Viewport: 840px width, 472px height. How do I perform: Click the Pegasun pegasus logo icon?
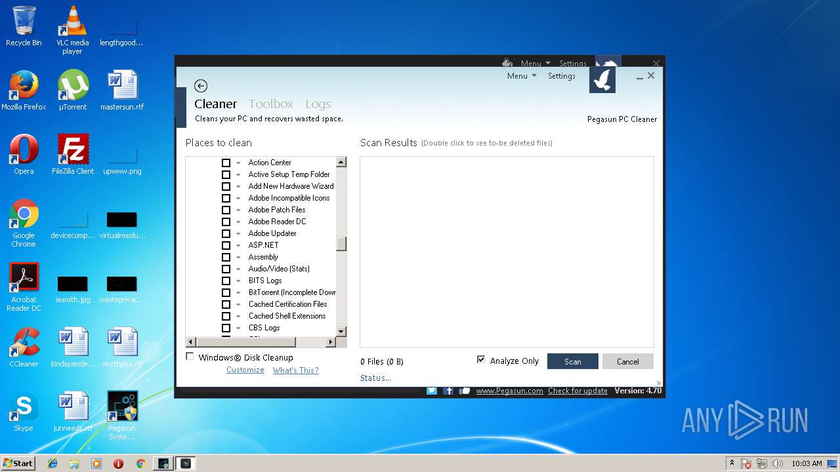tap(602, 79)
